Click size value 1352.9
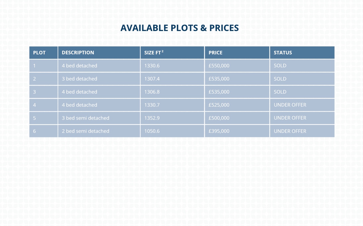The width and height of the screenshot is (363, 226). tap(152, 118)
